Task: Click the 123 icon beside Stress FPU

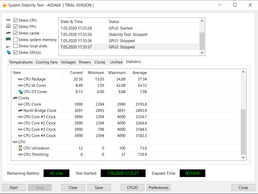Action: coord(8,26)
